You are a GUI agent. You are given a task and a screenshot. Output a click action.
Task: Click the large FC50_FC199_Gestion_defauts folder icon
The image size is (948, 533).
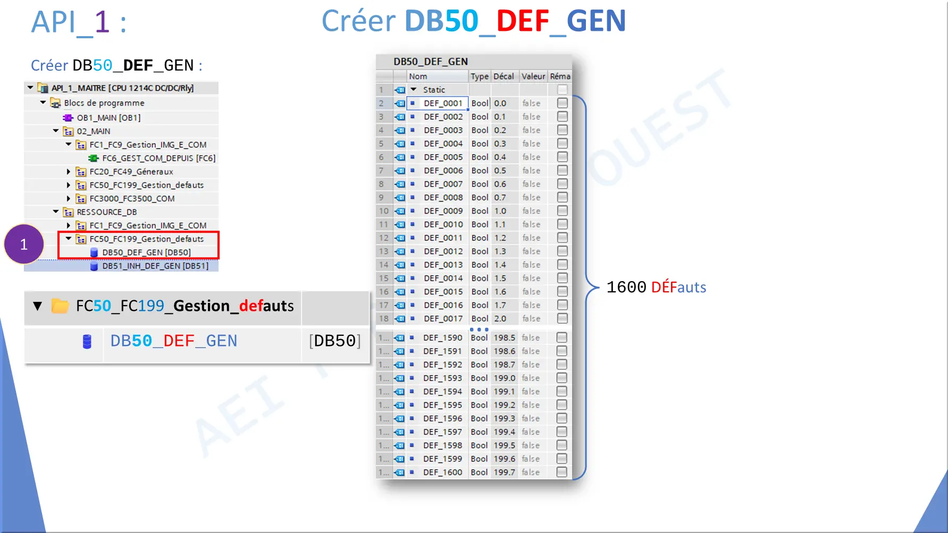pyautogui.click(x=60, y=306)
